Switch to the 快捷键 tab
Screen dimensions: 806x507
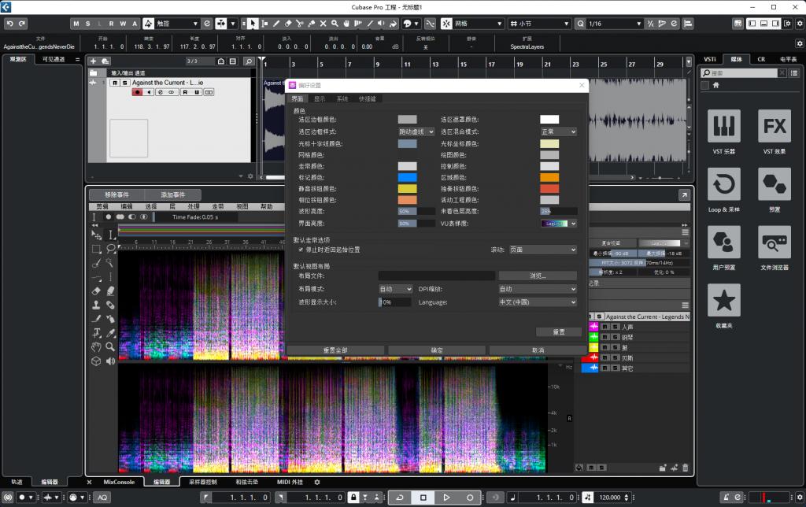point(367,99)
